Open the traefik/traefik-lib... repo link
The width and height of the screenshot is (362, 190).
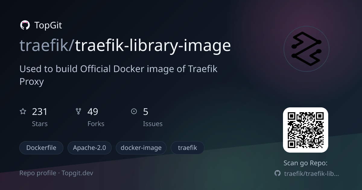[x=312, y=173]
